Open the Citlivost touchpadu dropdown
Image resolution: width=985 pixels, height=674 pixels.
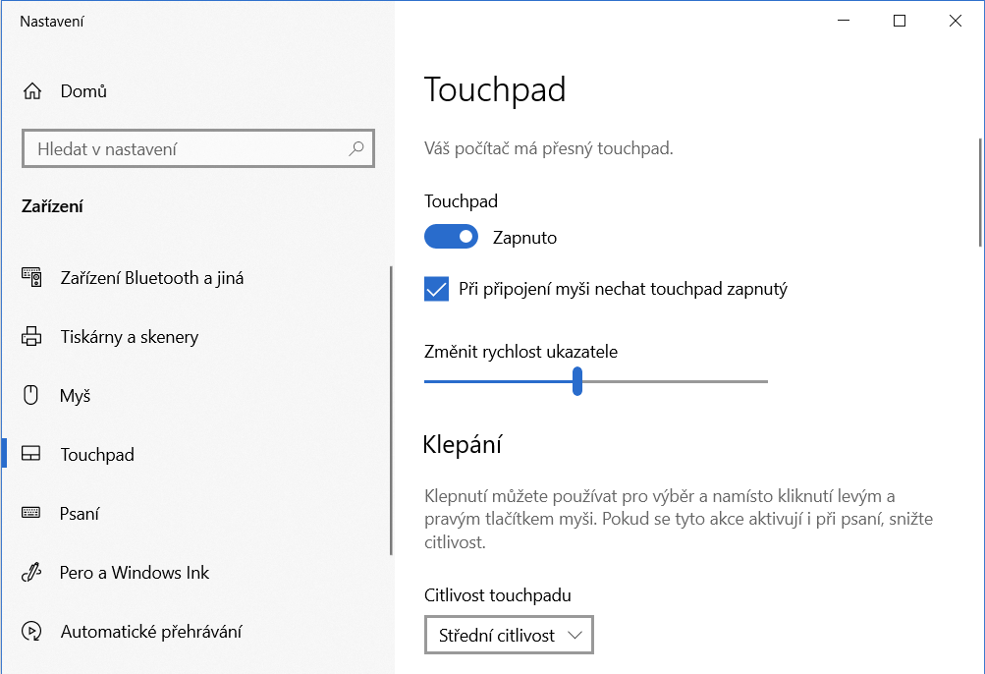(509, 635)
